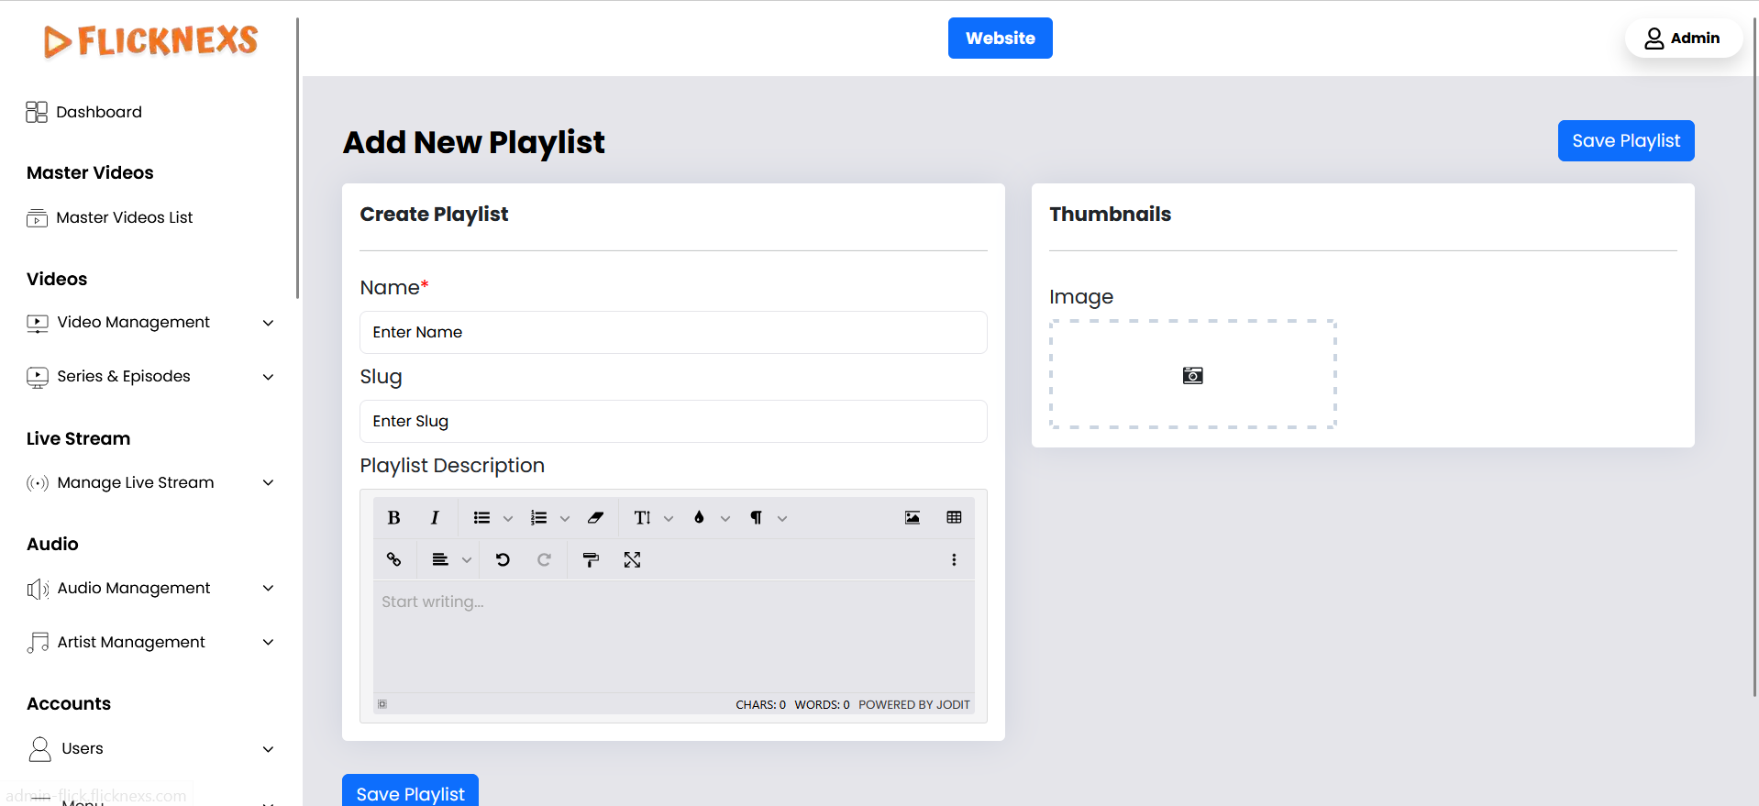Show more editor options (three dots)
Screen dimensions: 1759x806
coord(954,559)
